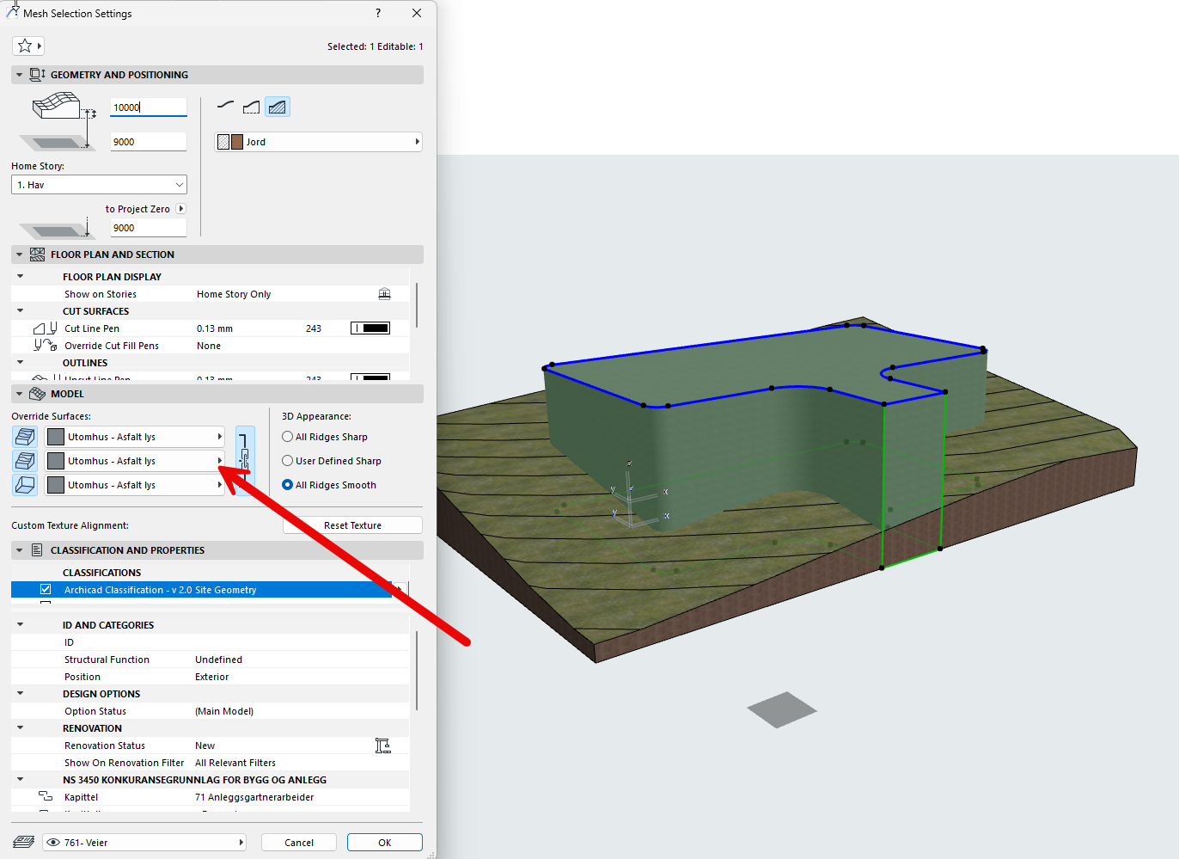The width and height of the screenshot is (1179, 859).
Task: Click the Model panel icon
Action: click(x=37, y=394)
